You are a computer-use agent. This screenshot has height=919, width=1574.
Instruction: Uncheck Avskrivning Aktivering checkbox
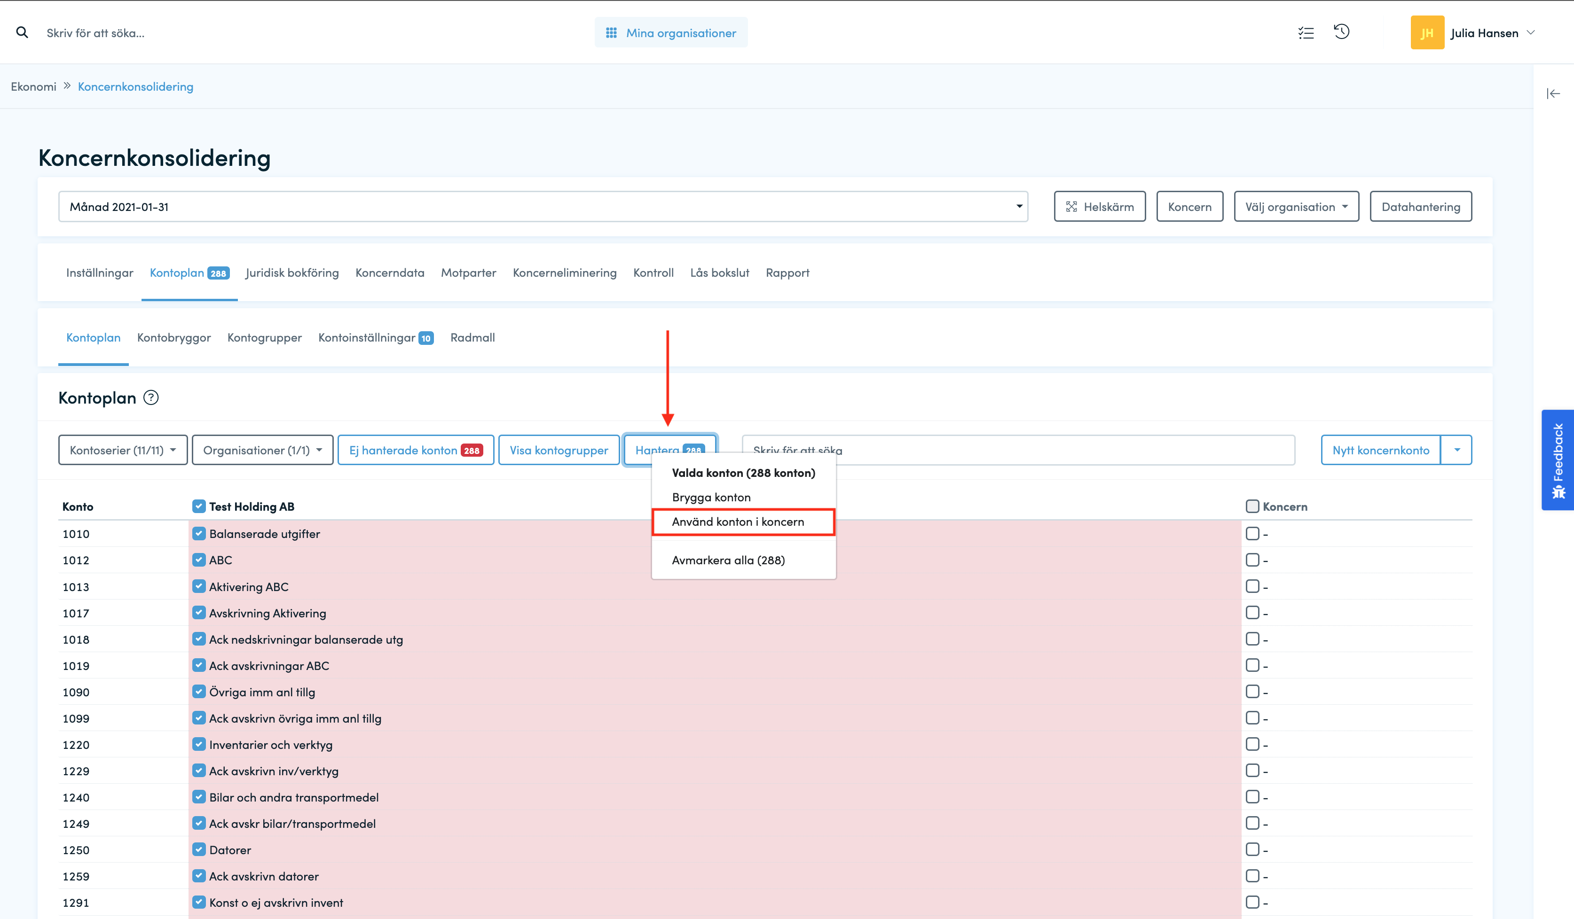click(x=198, y=613)
